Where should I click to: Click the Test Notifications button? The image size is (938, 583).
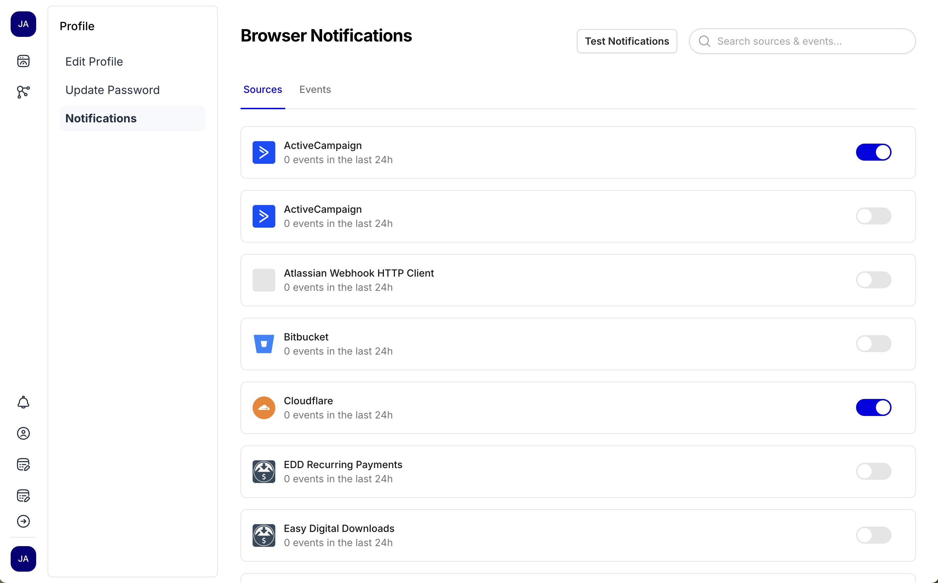tap(627, 41)
